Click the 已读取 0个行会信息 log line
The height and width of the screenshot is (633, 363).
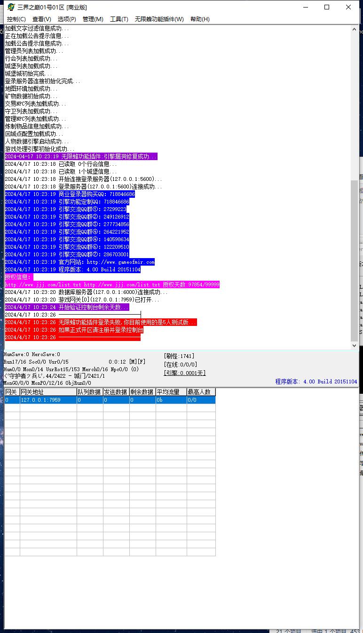click(61, 164)
